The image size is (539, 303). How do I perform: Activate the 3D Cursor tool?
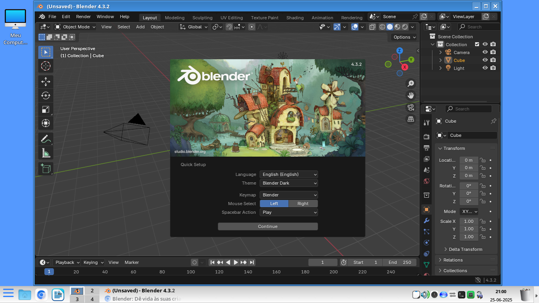coord(46,66)
